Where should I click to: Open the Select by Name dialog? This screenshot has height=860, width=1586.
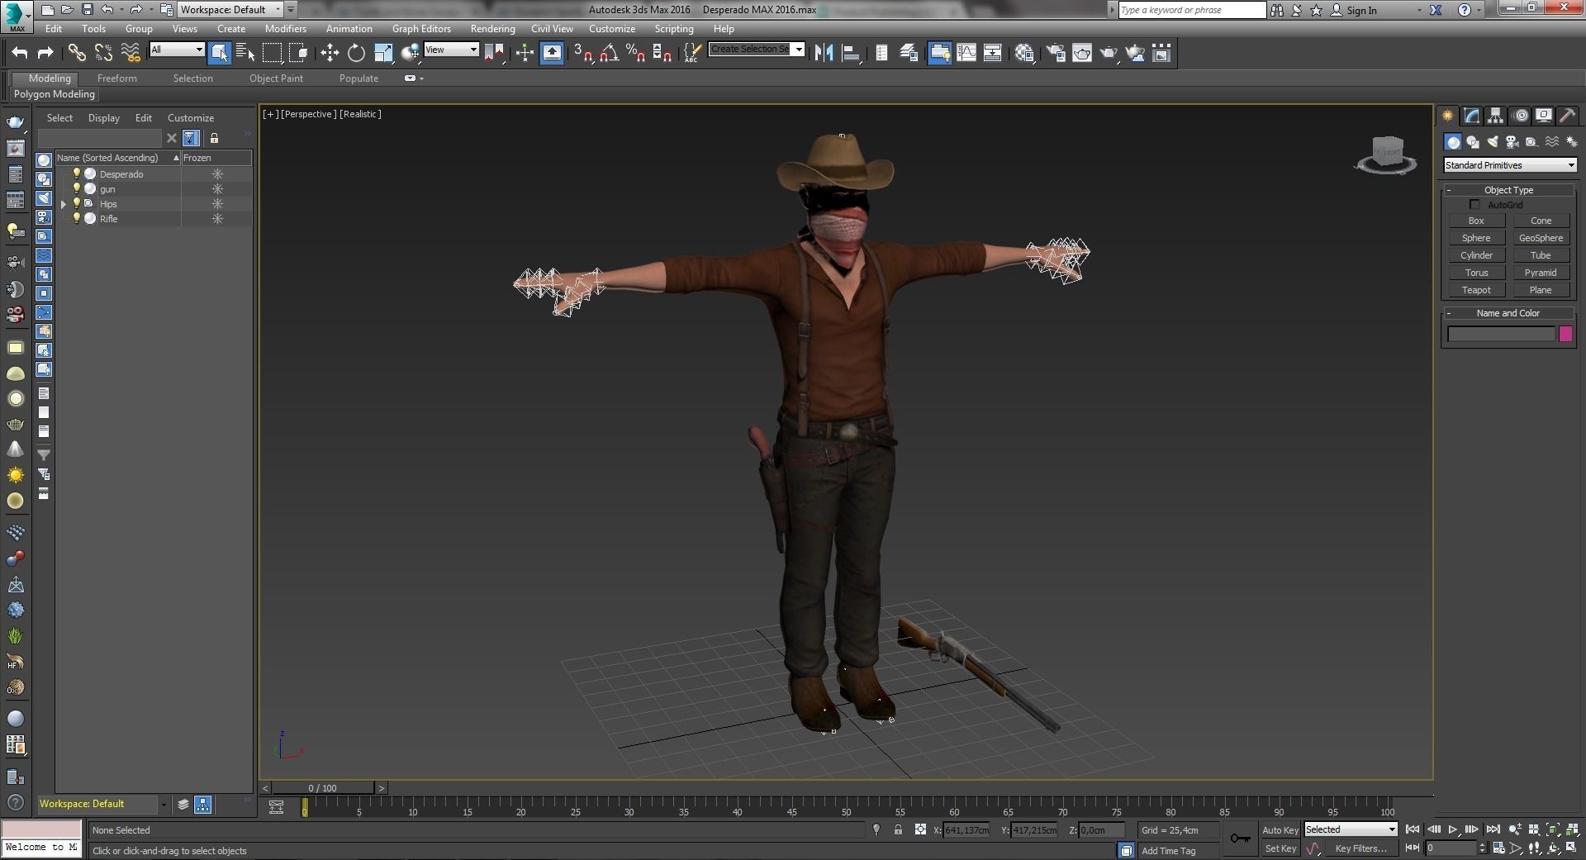pos(245,53)
